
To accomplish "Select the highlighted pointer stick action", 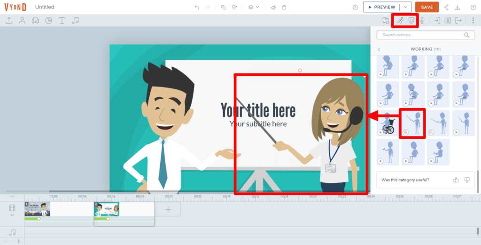I will (x=412, y=123).
